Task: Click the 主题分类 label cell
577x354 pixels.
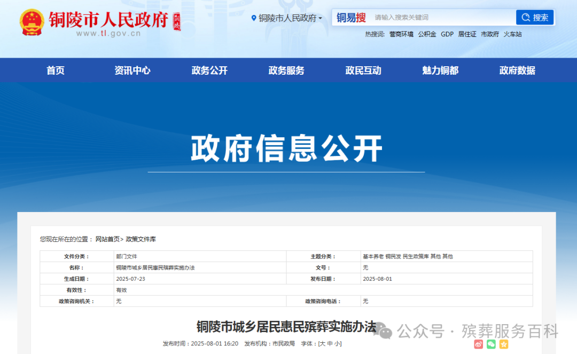Action: (323, 256)
